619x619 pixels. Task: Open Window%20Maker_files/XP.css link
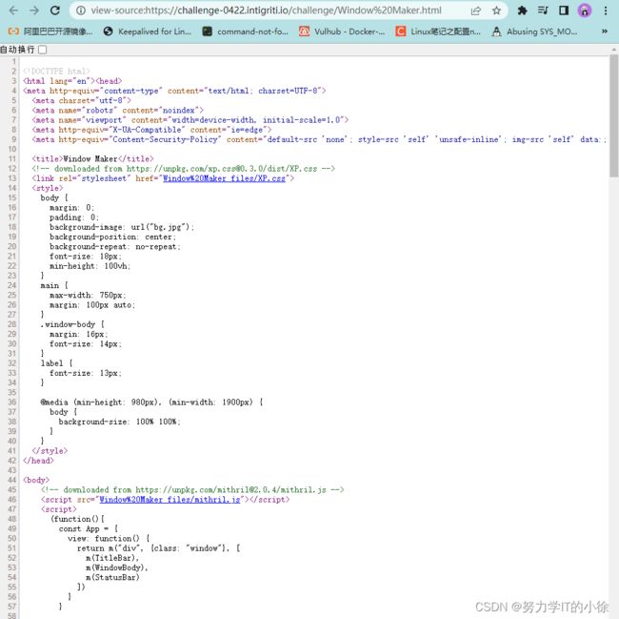[224, 178]
